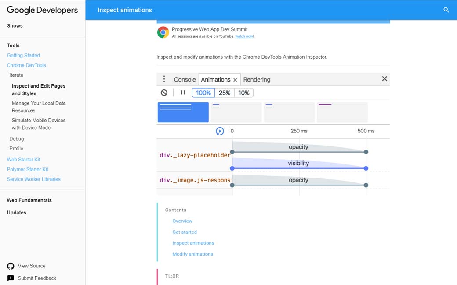Image resolution: width=457 pixels, height=285 pixels.
Task: Expand the Profile section in sidebar
Action: click(x=16, y=149)
